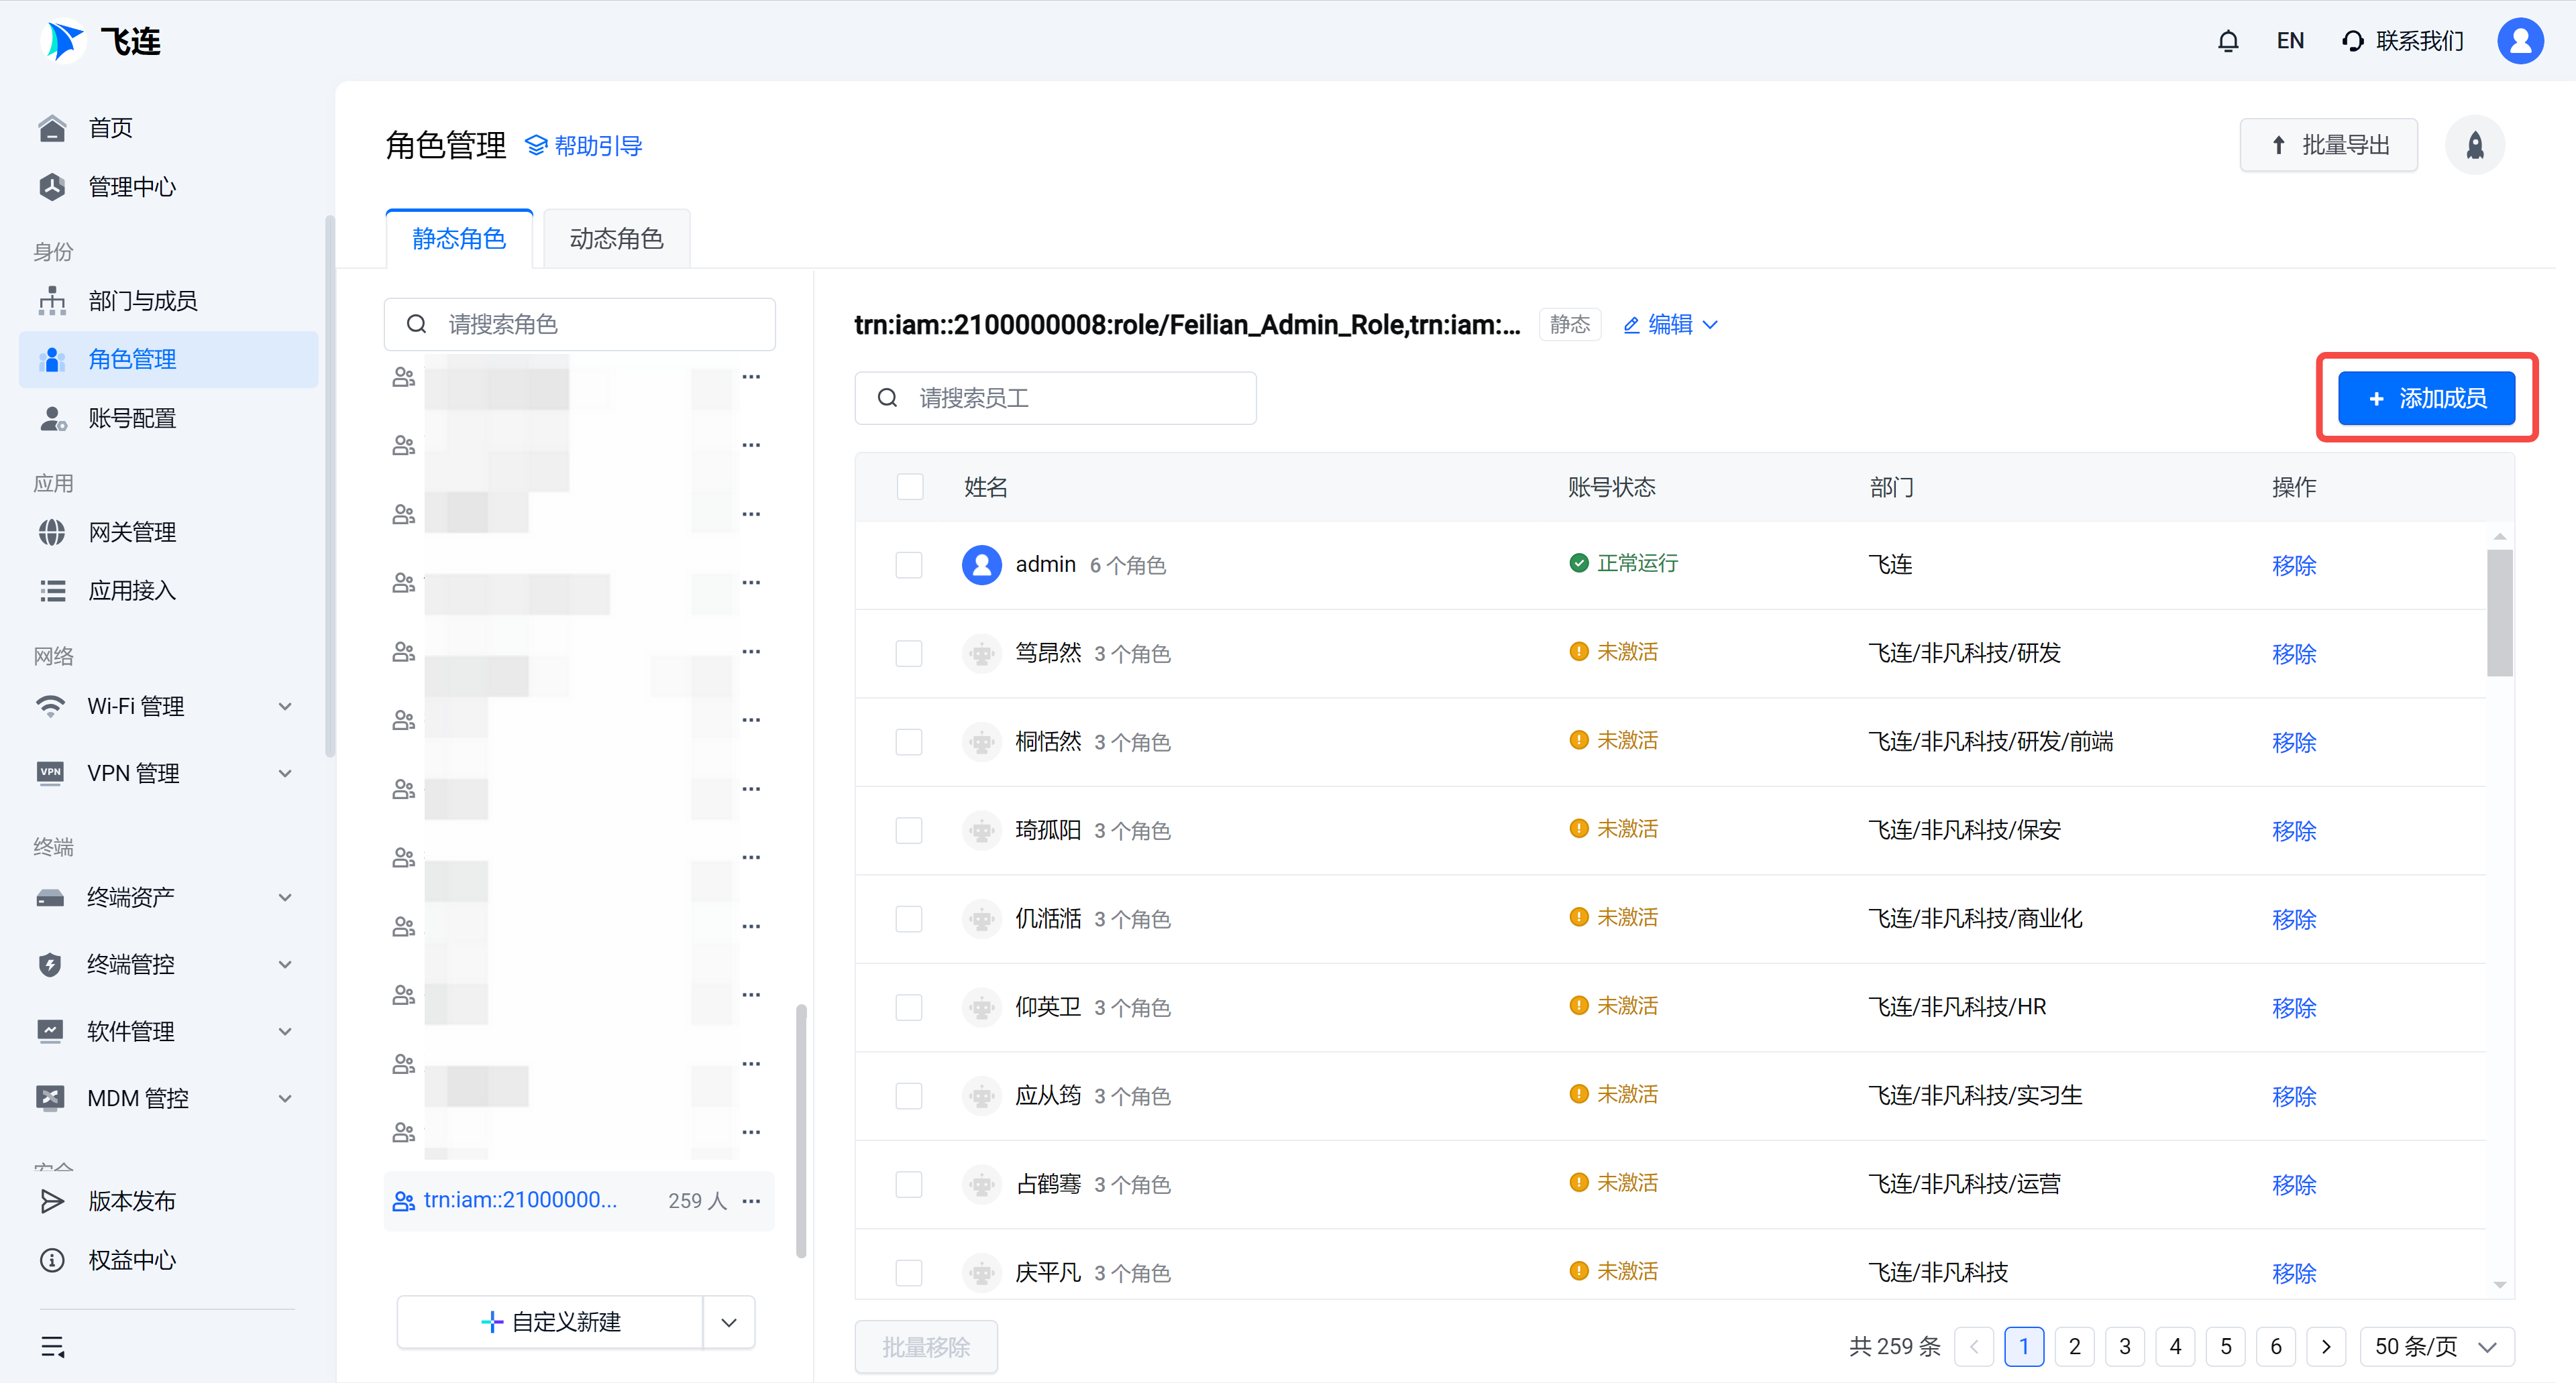Viewport: 2576px width, 1383px height.
Task: Focus the 请搜索员工 search field
Action: click(x=1055, y=398)
